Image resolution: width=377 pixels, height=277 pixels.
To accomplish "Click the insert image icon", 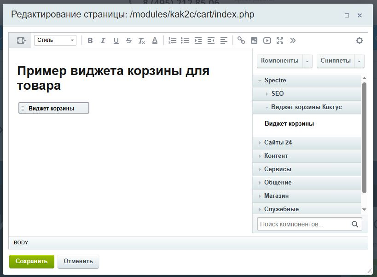I will pyautogui.click(x=254, y=40).
